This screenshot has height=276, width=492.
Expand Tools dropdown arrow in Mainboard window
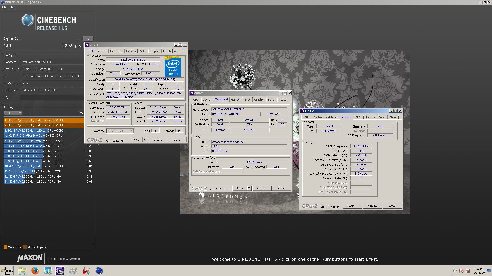[x=249, y=188]
